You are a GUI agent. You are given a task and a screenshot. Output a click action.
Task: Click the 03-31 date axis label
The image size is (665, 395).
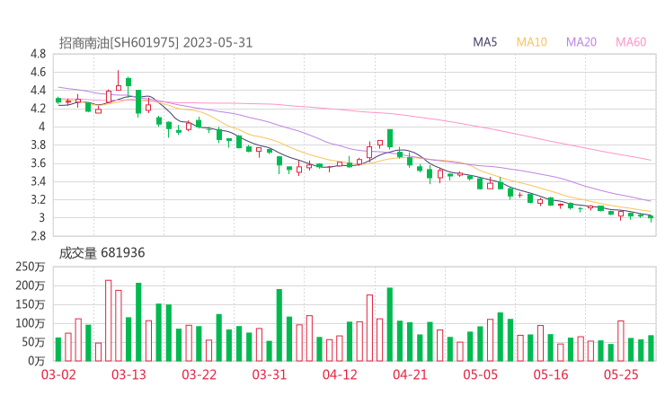(x=270, y=374)
